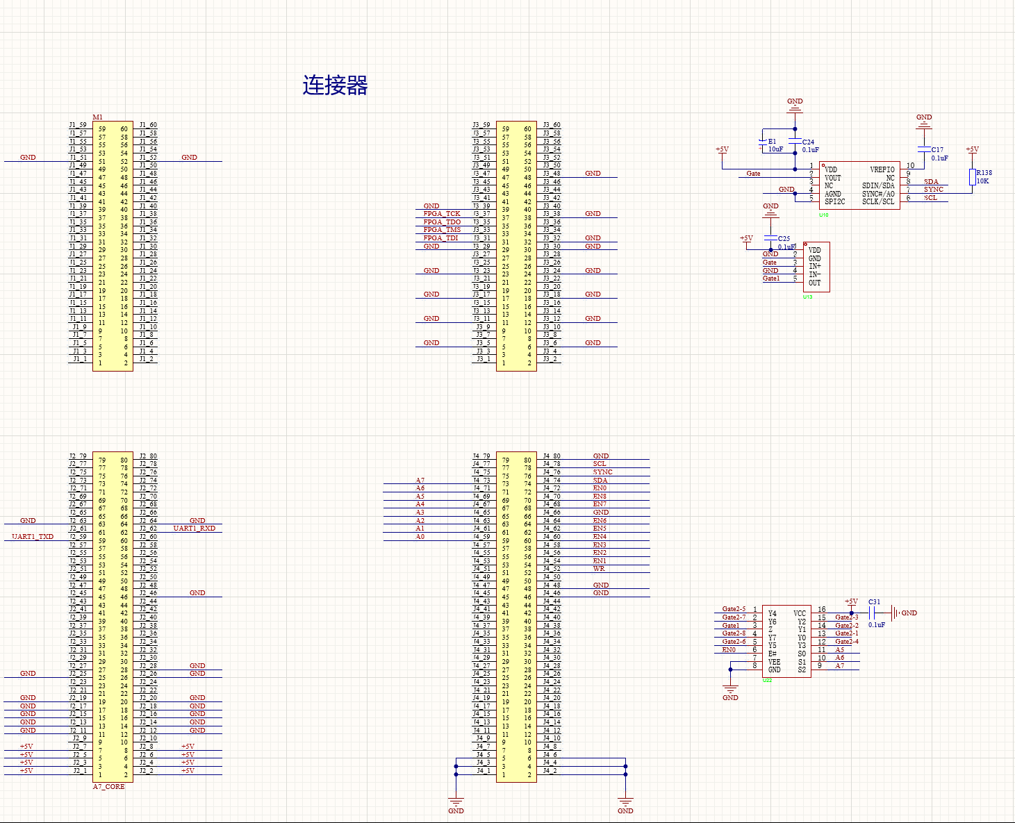Click the A3 net label
Viewport: 1015px width, 823px height.
420,513
